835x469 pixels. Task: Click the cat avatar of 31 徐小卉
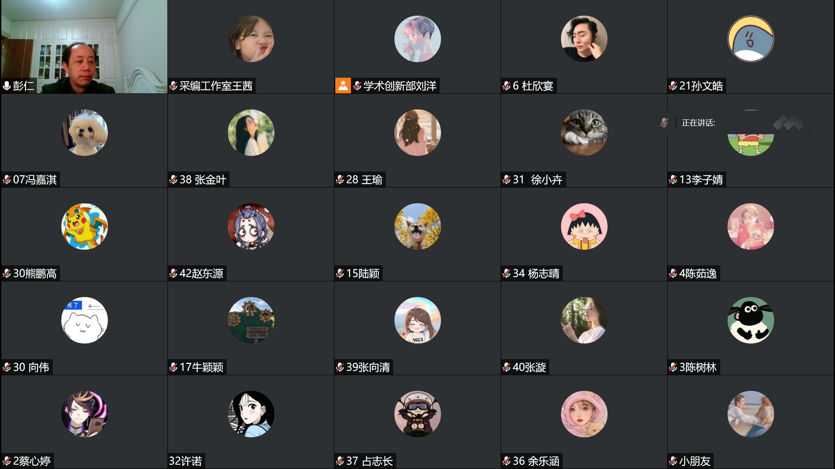tap(584, 132)
